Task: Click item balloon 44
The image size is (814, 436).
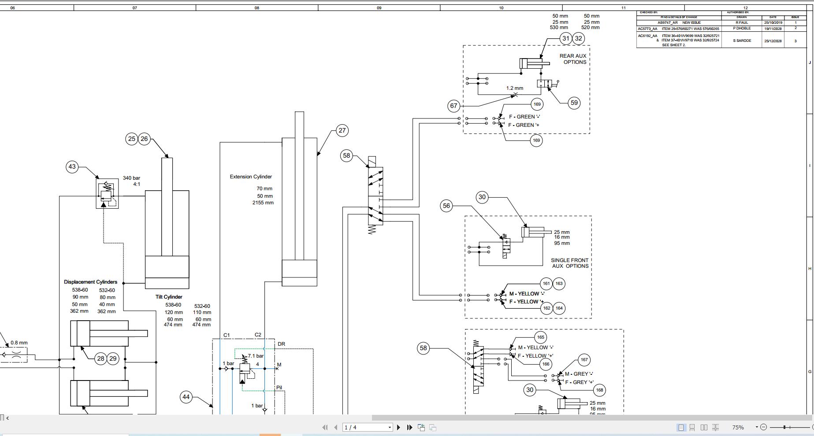Action: click(186, 397)
